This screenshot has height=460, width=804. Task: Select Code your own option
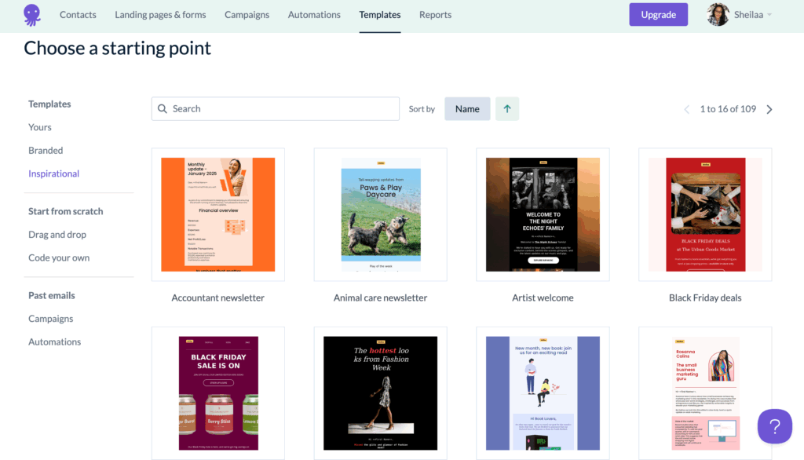[x=59, y=258]
